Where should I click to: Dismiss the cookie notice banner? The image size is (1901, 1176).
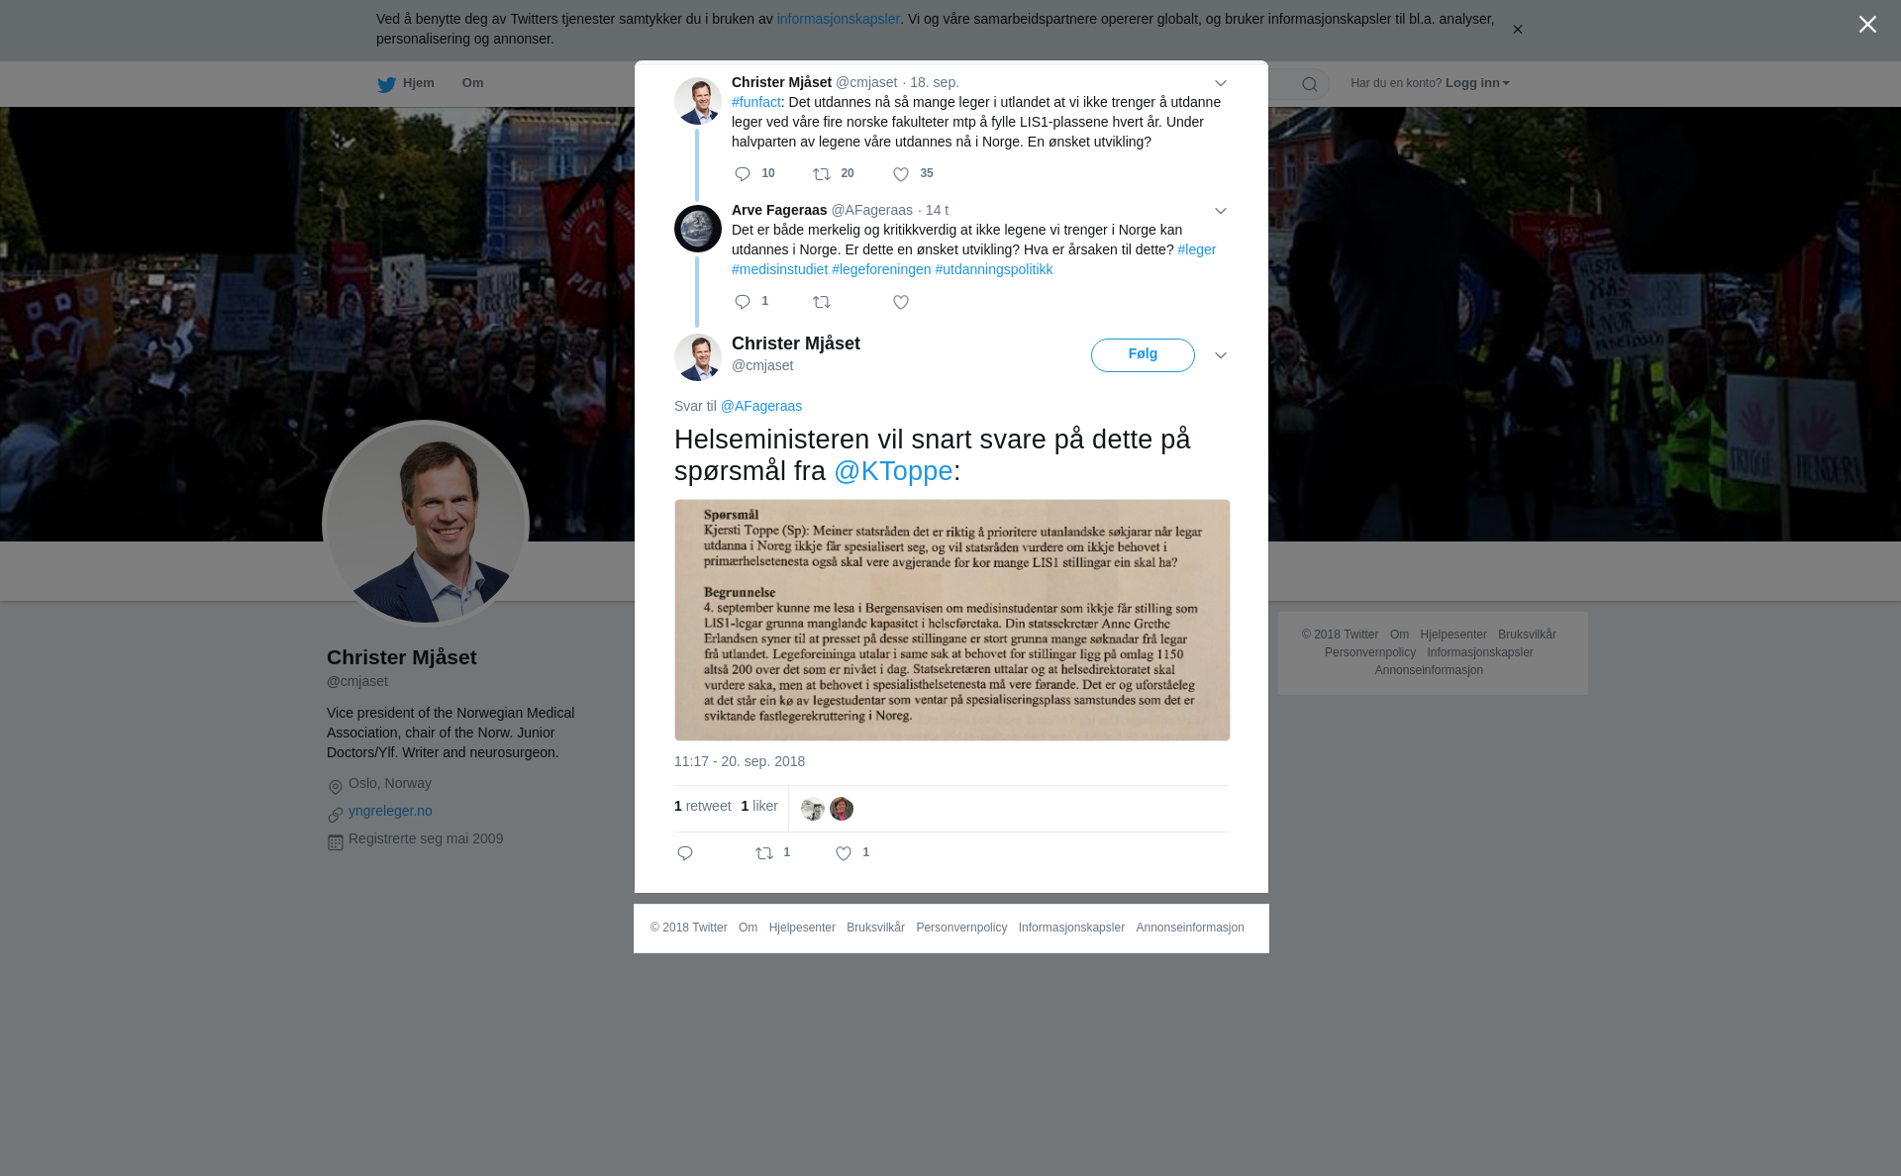pos(1517,30)
